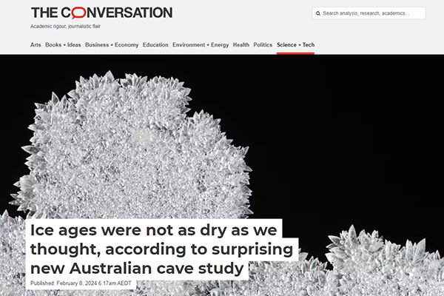Focus the search analysis, research, academics field

[x=369, y=13]
